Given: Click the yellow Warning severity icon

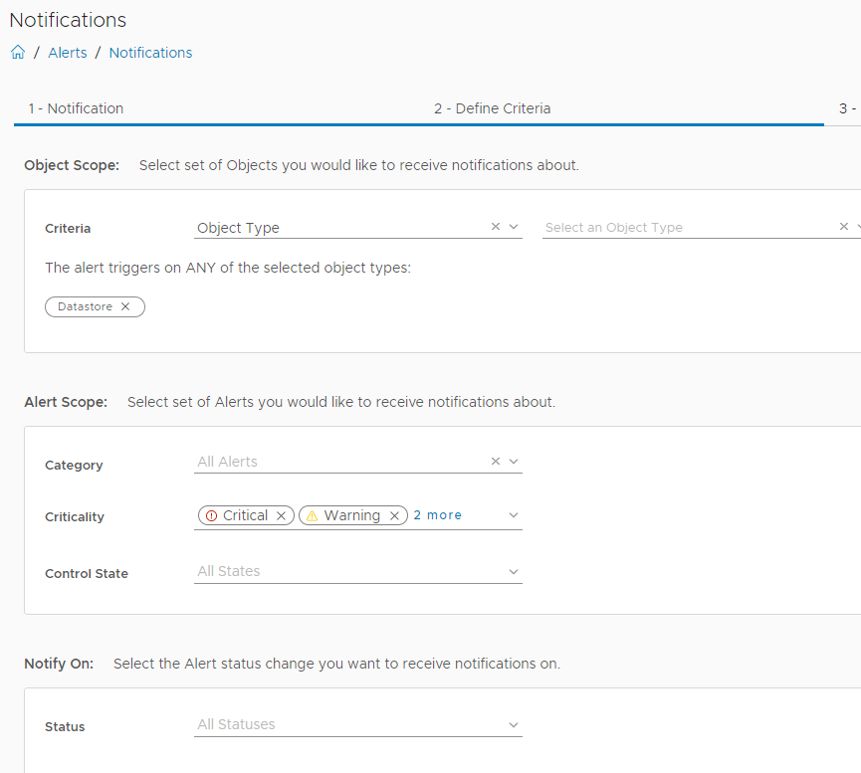Looking at the screenshot, I should tap(312, 515).
